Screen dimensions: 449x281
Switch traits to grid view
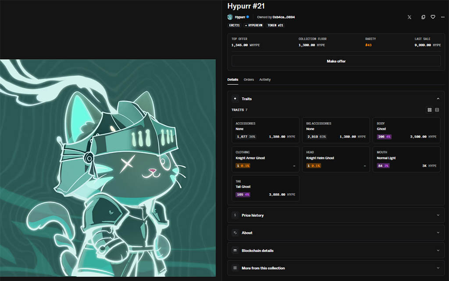[x=430, y=110]
